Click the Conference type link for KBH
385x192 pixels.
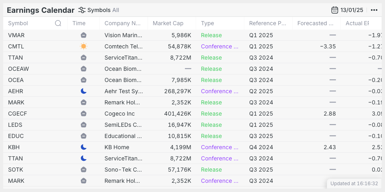coord(219,147)
